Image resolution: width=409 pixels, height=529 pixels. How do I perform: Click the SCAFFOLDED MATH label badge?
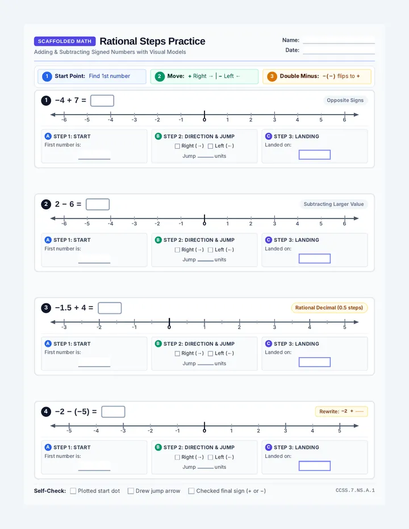pos(65,41)
